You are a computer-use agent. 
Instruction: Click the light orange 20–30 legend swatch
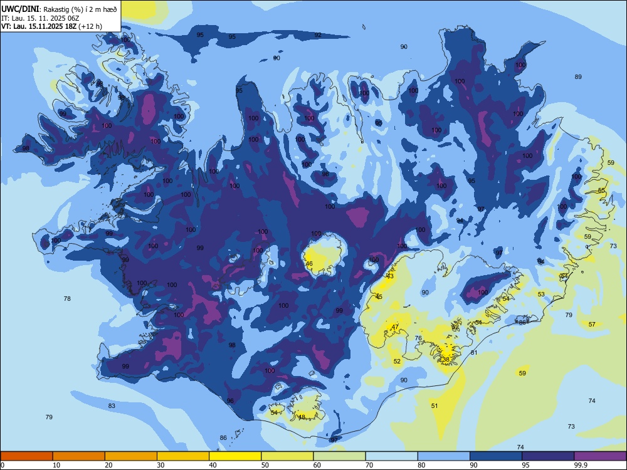(131, 456)
